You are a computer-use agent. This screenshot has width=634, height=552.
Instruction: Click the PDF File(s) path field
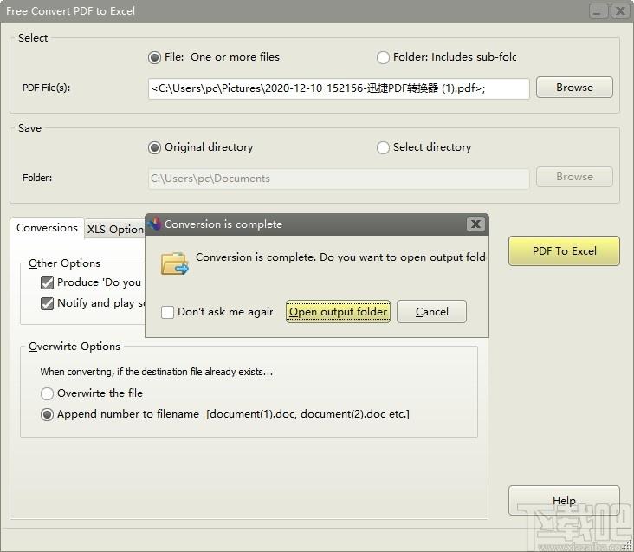point(339,88)
